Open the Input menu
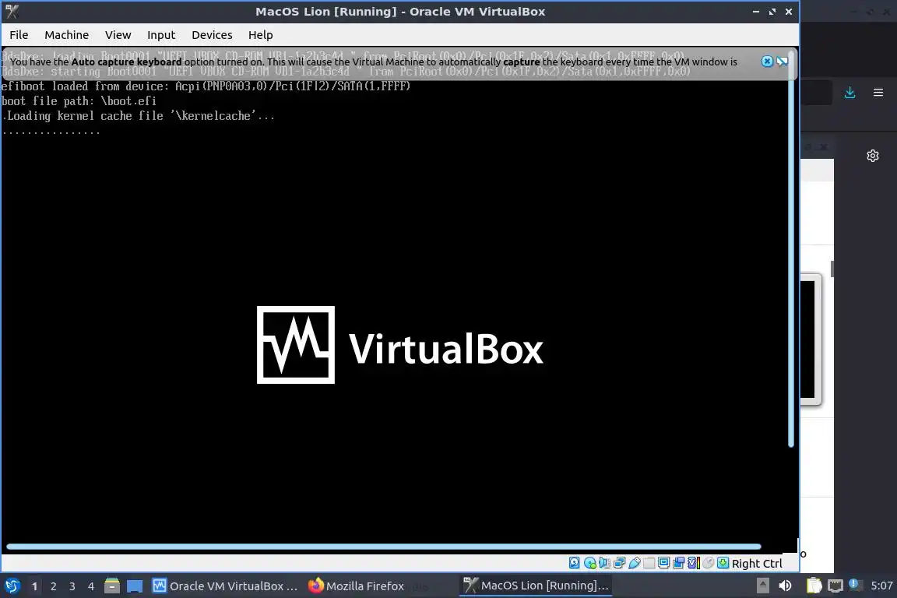897x598 pixels. [161, 35]
